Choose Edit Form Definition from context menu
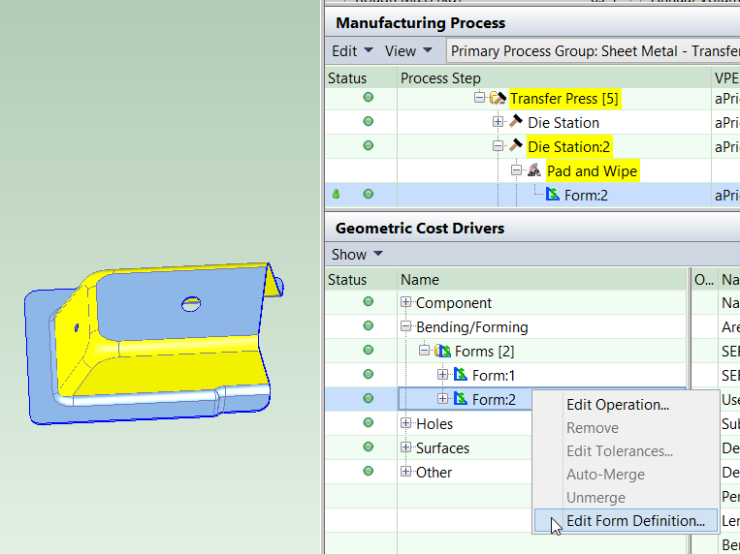The width and height of the screenshot is (740, 554). pyautogui.click(x=635, y=521)
